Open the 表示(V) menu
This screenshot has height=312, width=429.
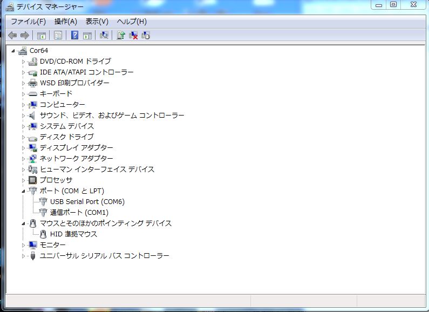coord(97,22)
